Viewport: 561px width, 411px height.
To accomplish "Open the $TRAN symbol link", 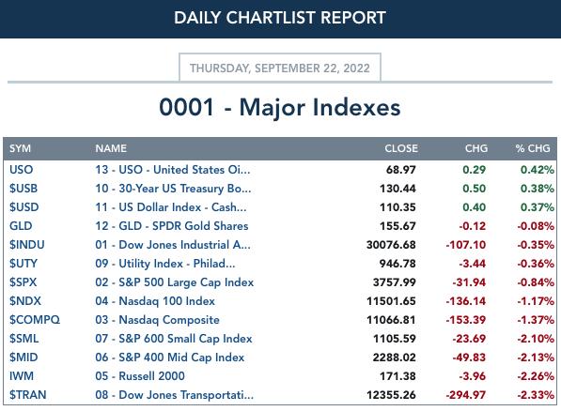I will pos(28,394).
